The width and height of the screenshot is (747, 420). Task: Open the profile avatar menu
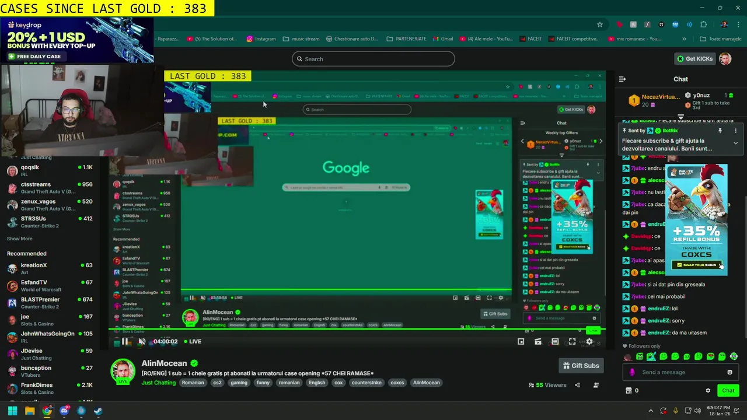(725, 59)
